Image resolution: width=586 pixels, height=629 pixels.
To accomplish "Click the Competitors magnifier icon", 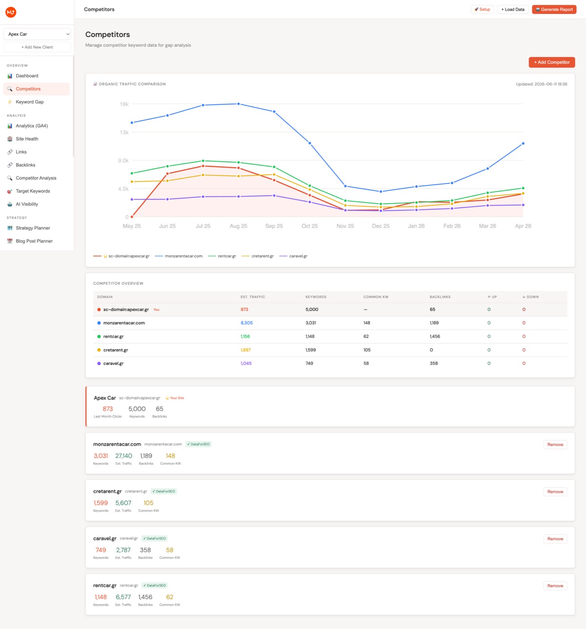I will (x=10, y=89).
